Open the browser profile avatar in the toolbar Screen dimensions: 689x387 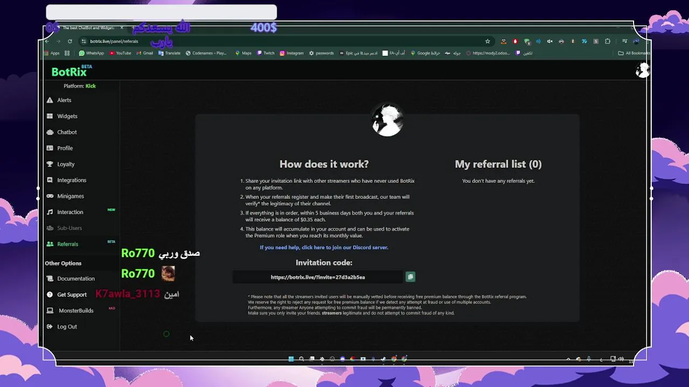(636, 41)
